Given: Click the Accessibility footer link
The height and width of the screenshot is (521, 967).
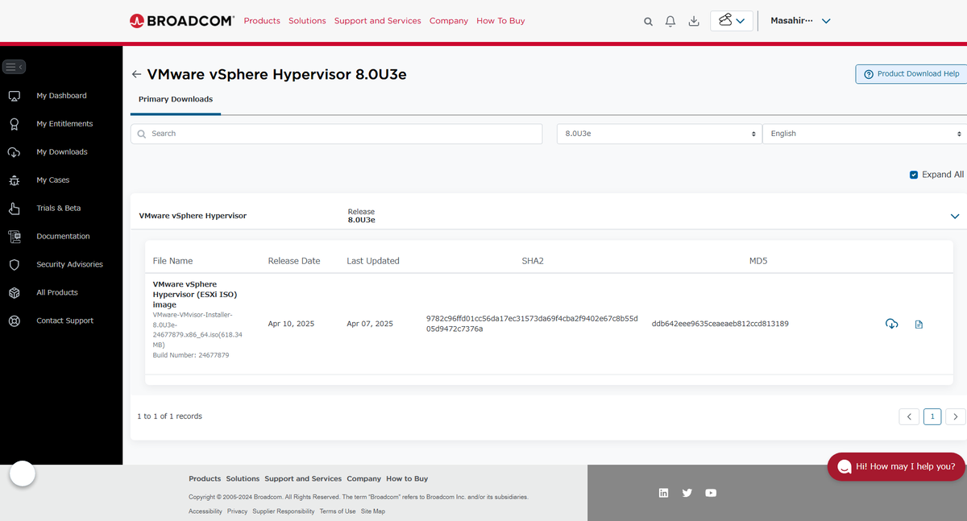Looking at the screenshot, I should (x=205, y=511).
